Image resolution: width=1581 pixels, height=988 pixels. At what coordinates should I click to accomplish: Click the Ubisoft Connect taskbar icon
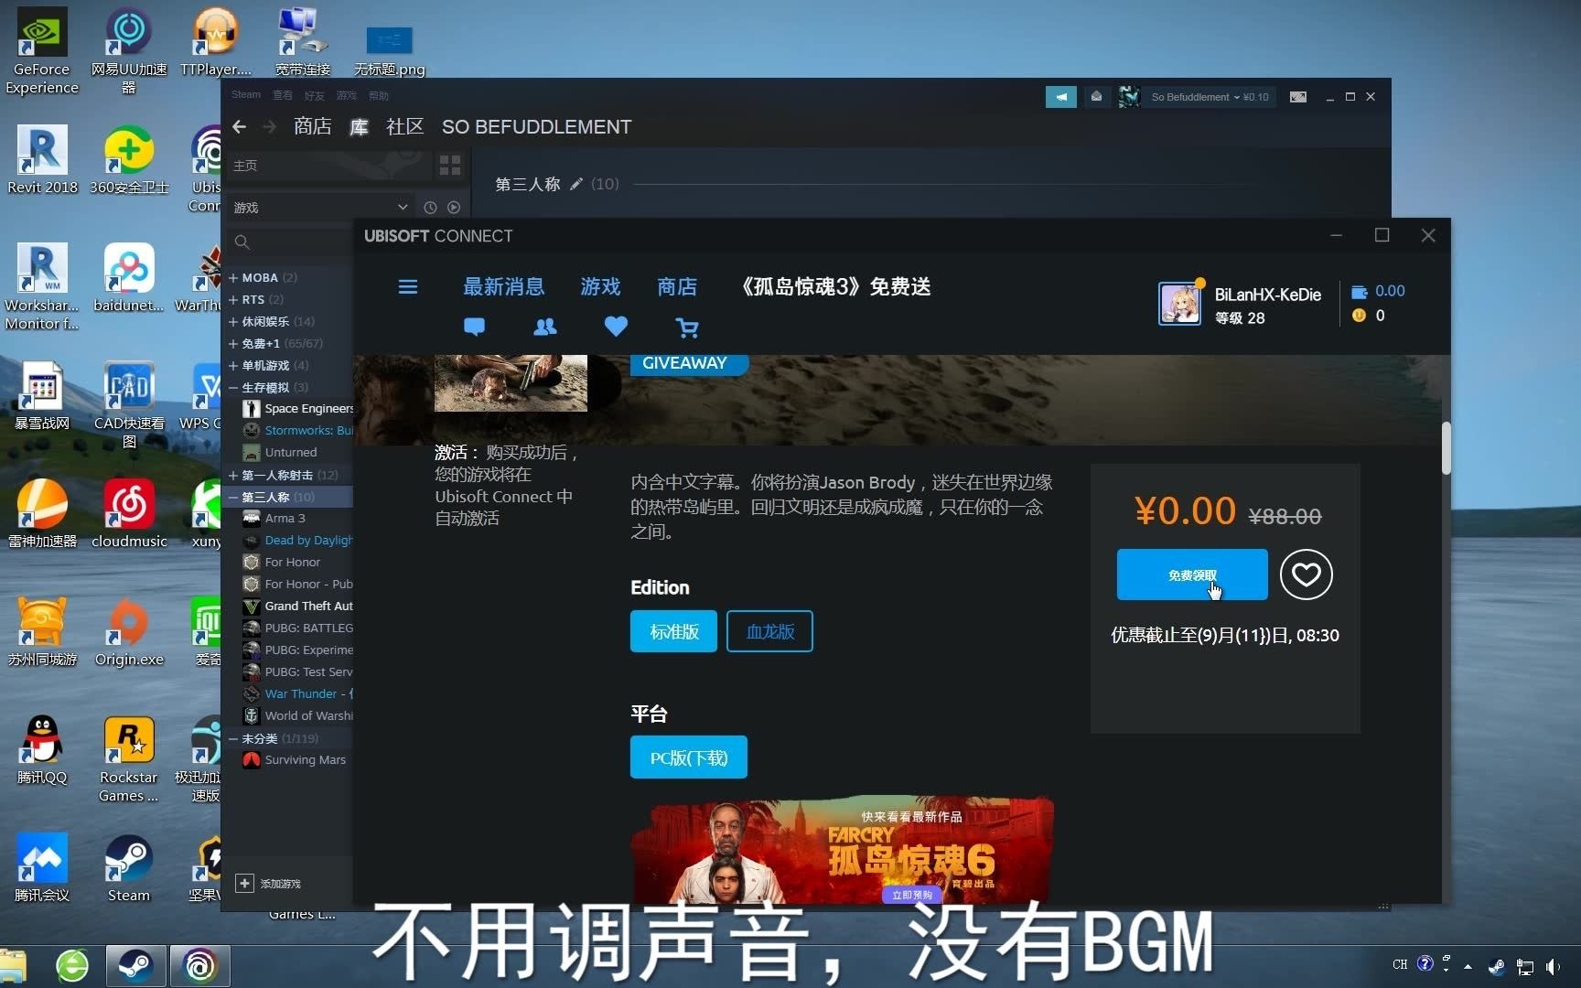tap(200, 965)
